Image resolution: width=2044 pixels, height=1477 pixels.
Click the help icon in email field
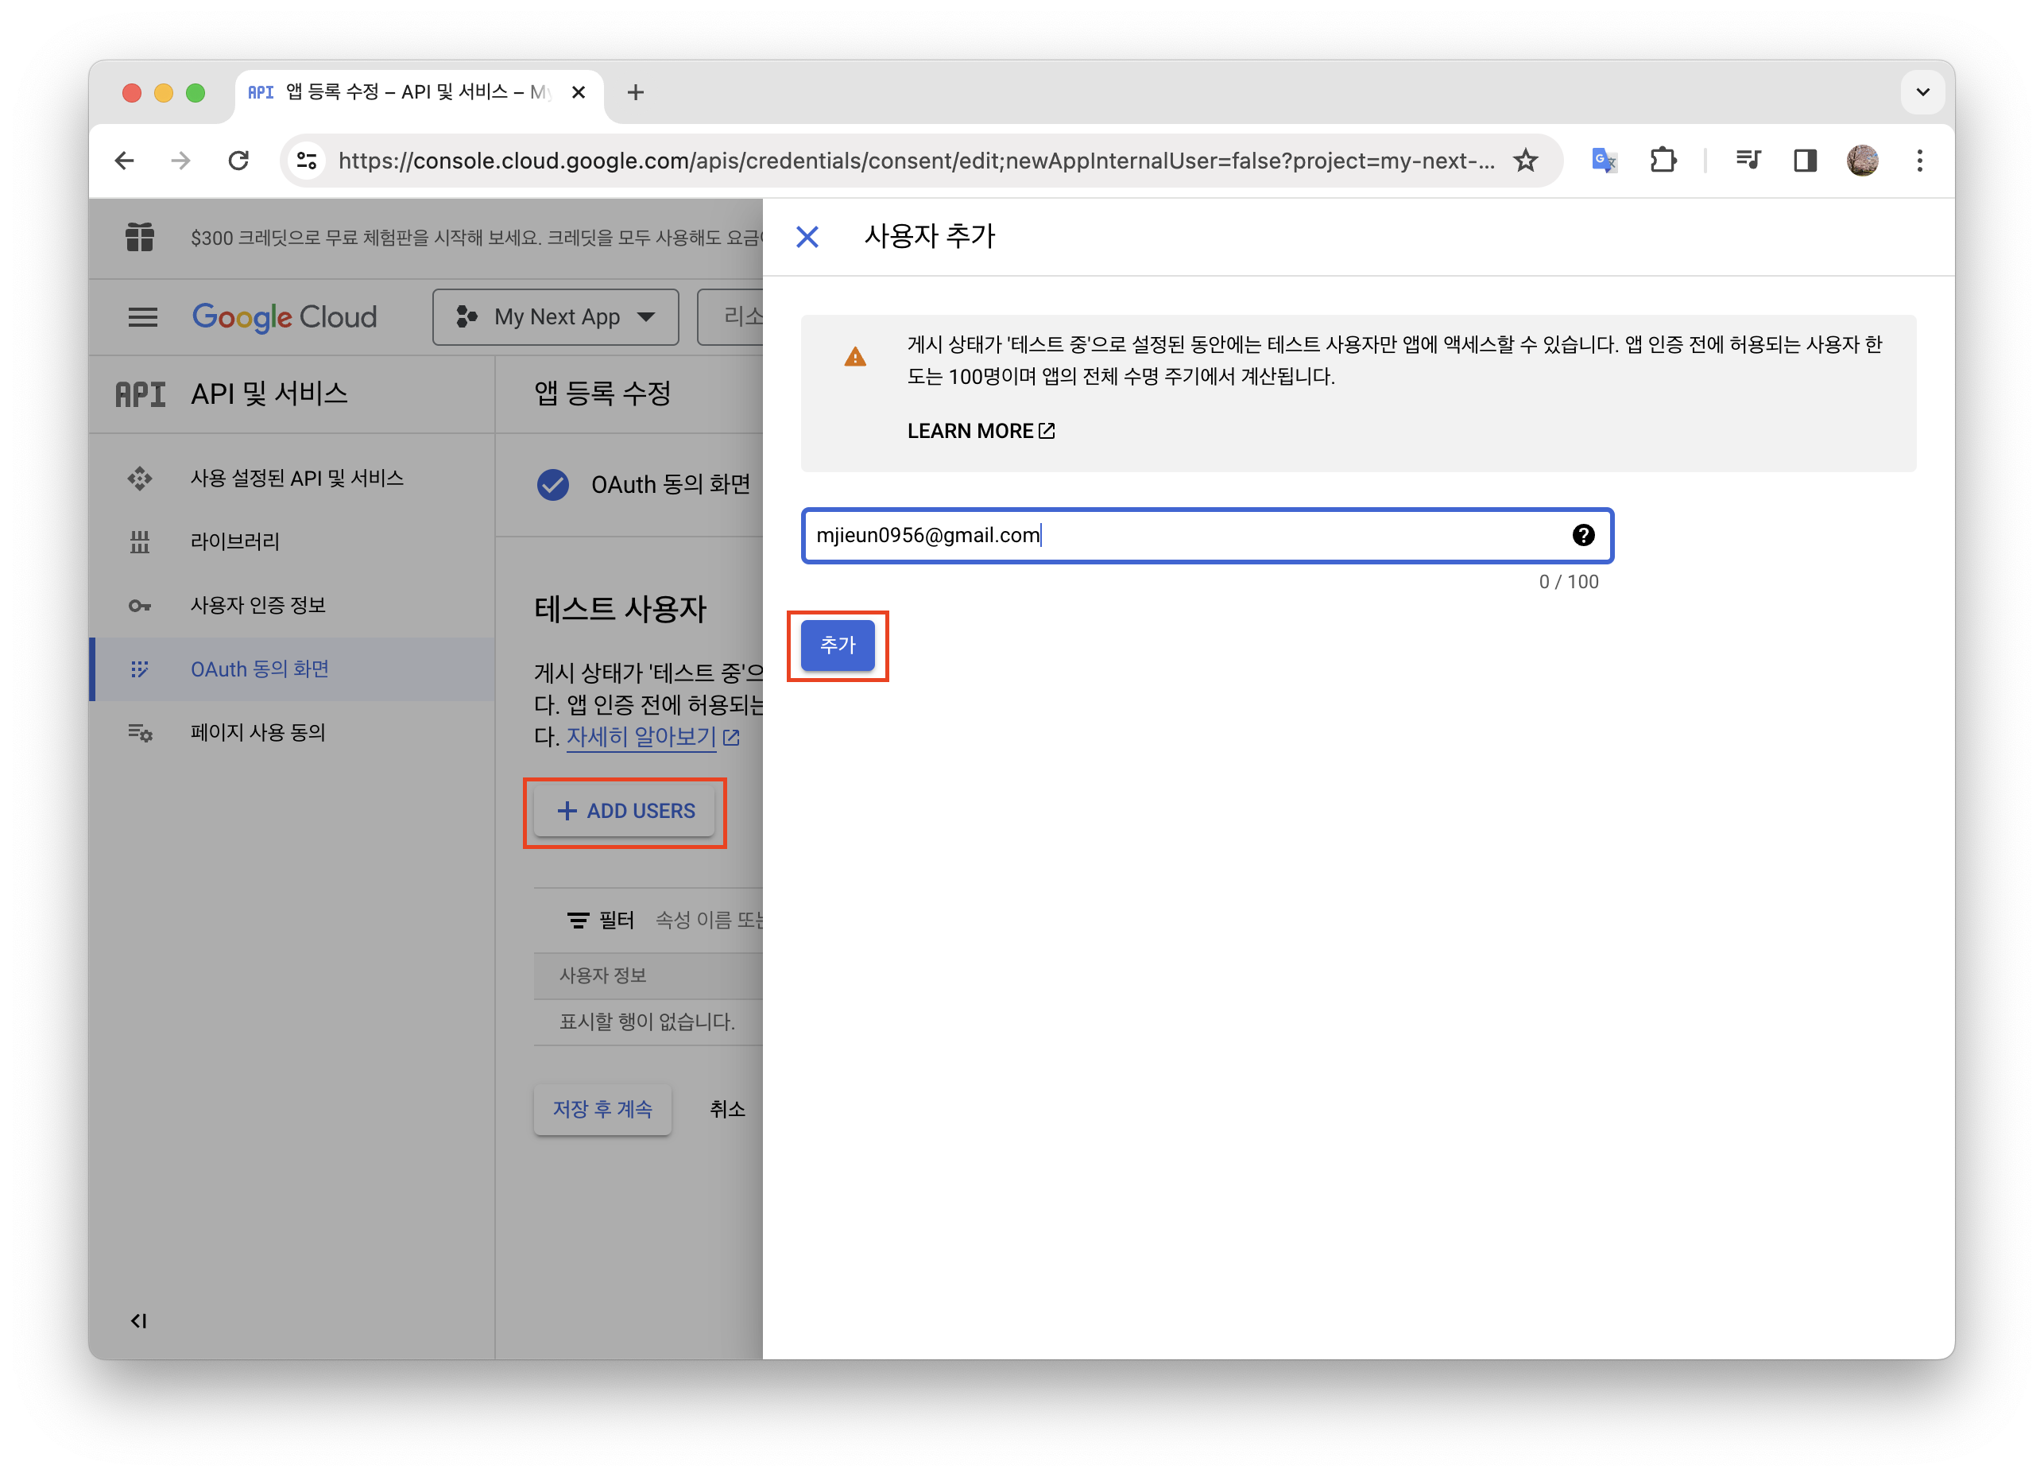[1582, 536]
